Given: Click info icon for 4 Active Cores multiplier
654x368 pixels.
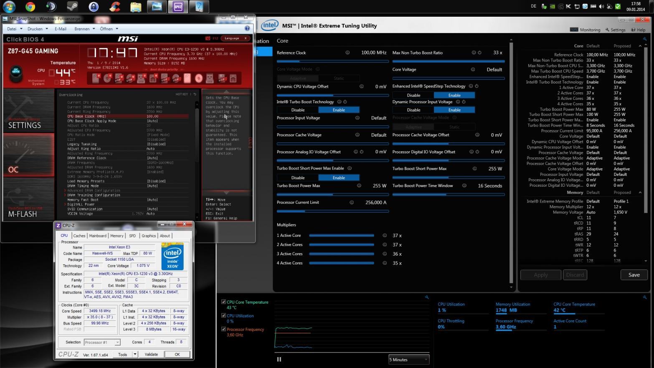Looking at the screenshot, I should pos(385,263).
